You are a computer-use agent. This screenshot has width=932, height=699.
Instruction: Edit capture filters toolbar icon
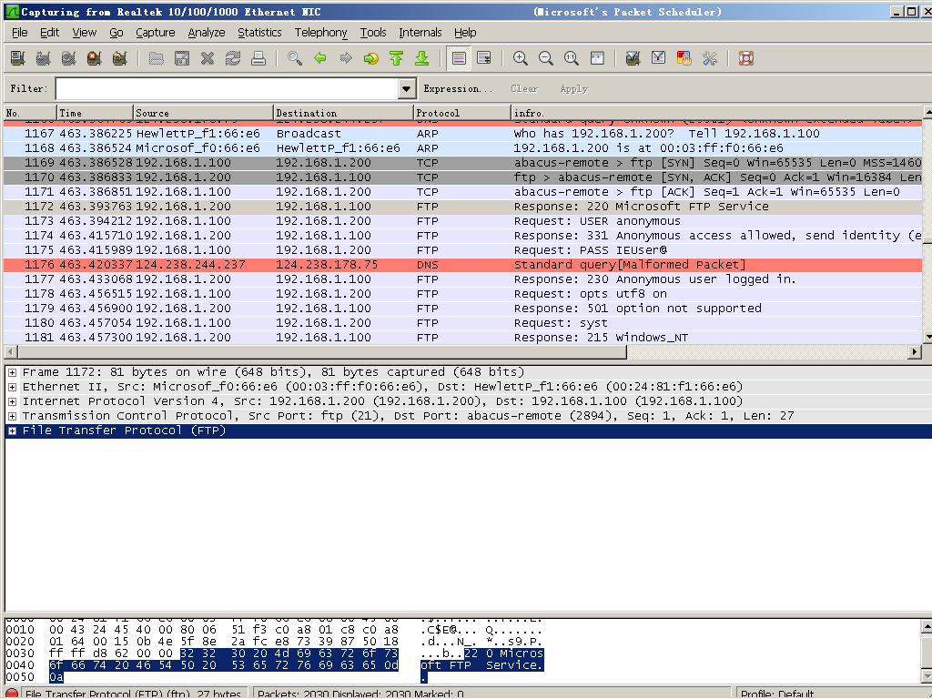[x=633, y=57]
